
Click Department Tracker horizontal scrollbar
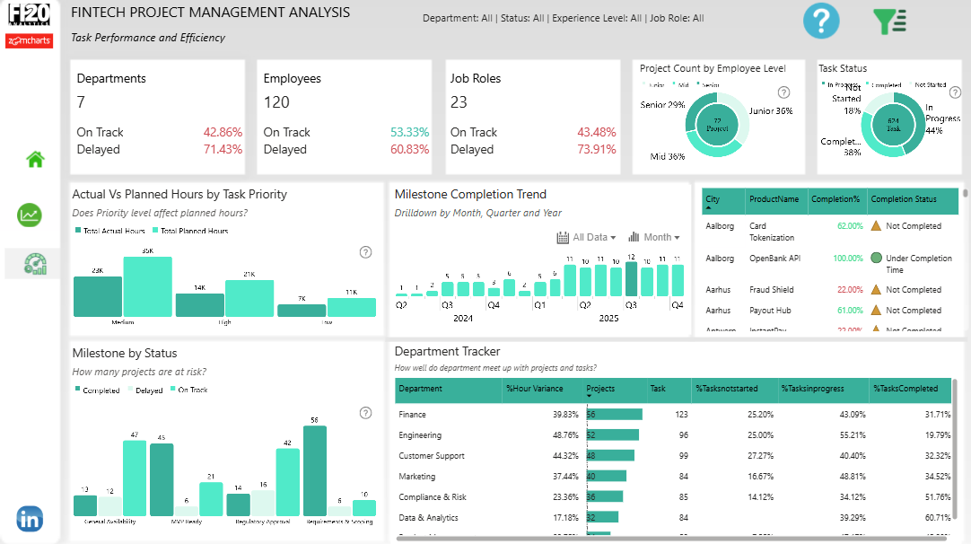[672, 539]
